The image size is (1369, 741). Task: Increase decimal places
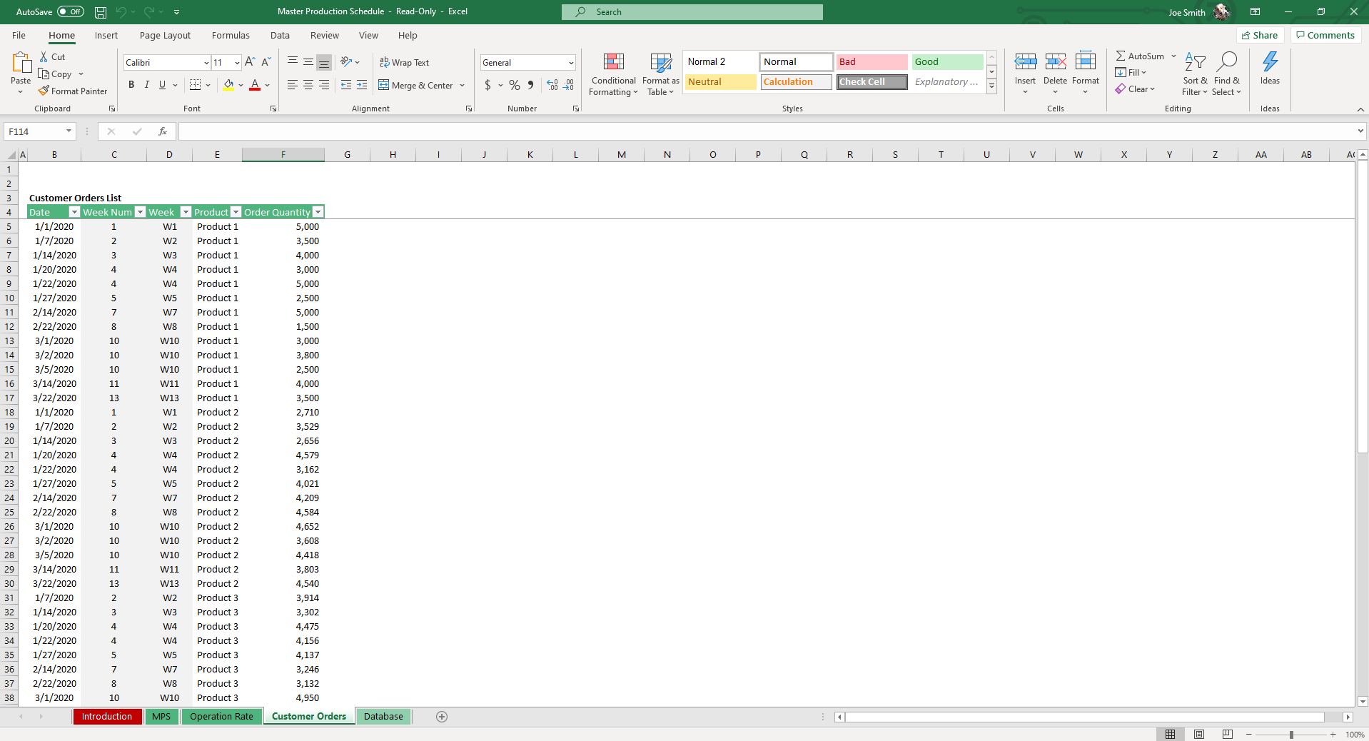point(552,85)
